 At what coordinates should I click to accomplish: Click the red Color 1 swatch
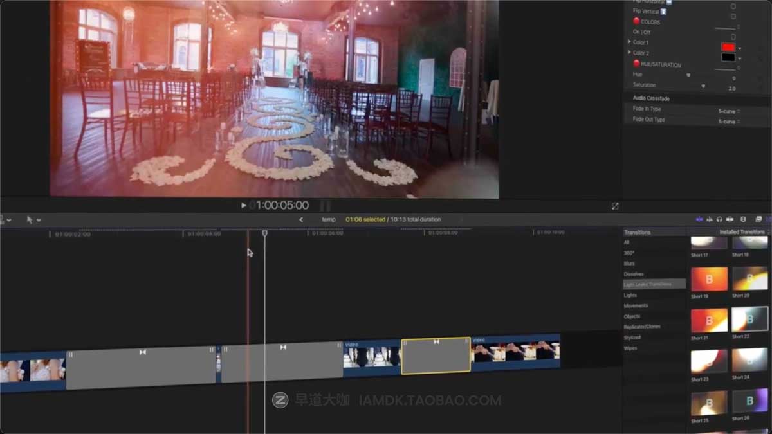coord(728,48)
